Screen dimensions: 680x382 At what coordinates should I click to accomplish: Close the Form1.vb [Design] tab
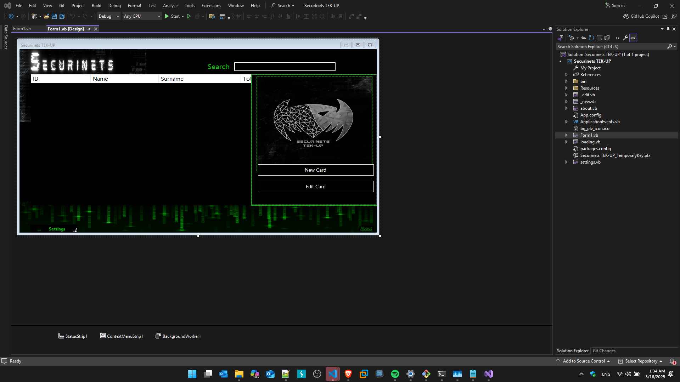(x=96, y=29)
